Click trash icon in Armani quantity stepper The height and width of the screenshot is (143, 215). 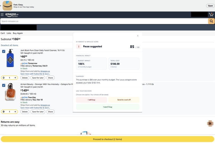coord(4,112)
